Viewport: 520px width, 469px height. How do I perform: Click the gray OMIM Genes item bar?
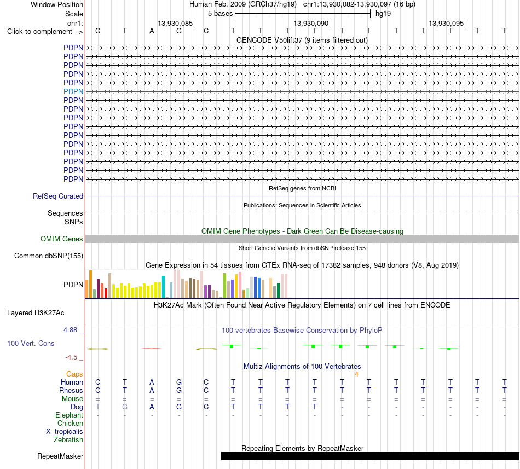click(303, 239)
